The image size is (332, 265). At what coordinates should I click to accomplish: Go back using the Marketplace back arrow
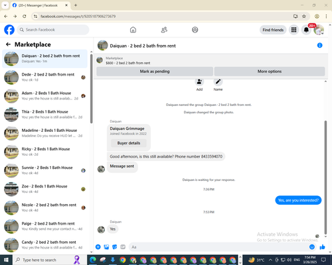[x=8, y=44]
